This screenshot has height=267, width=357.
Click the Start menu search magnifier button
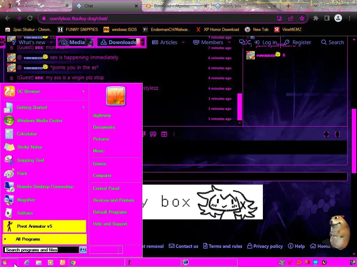pos(83,250)
